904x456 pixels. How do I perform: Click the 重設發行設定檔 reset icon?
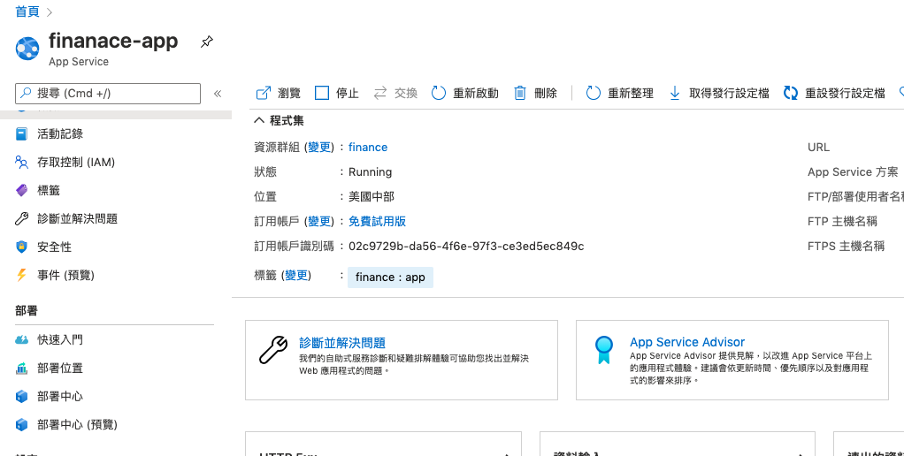(x=791, y=93)
